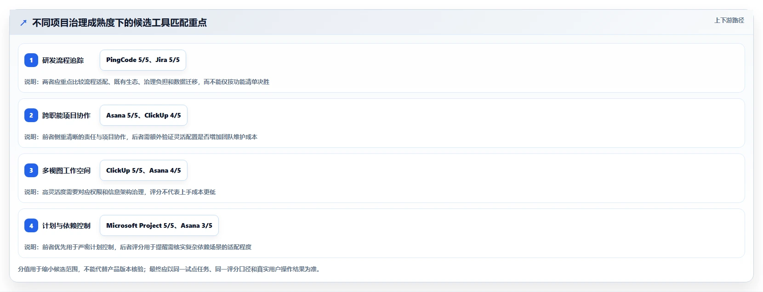Click the note beginning 前者侧重清晰的责任与项目协作

(x=141, y=137)
